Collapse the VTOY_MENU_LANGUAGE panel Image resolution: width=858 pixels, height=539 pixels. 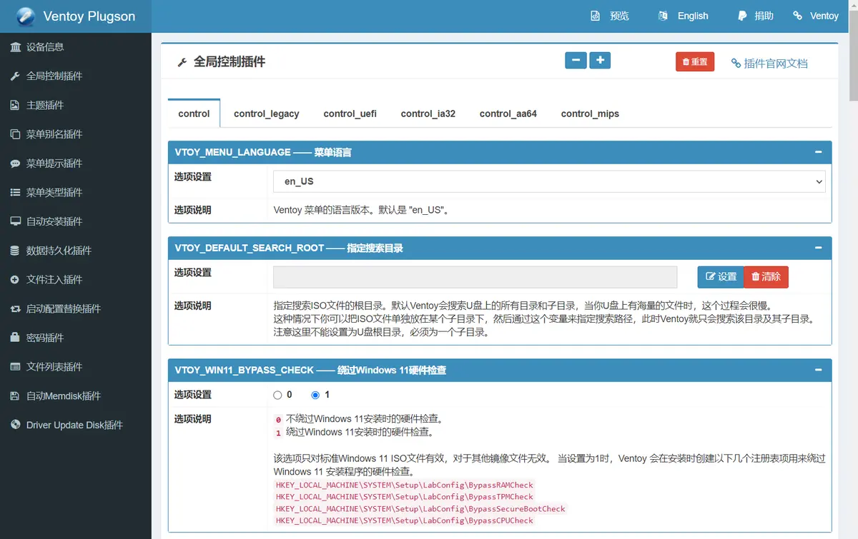click(818, 152)
